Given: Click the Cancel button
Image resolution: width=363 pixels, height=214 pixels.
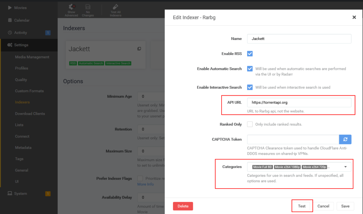Looking at the screenshot, I should tap(323, 206).
